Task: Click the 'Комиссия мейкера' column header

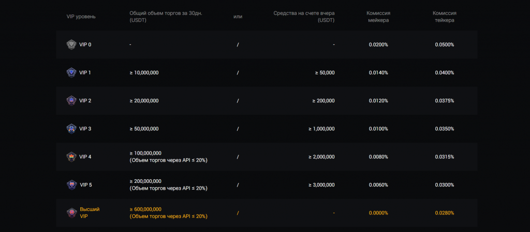Action: [x=378, y=17]
